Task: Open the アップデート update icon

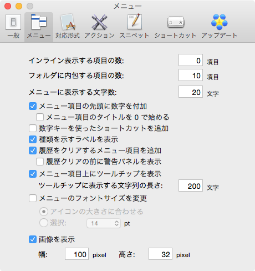Action: pyautogui.click(x=220, y=27)
